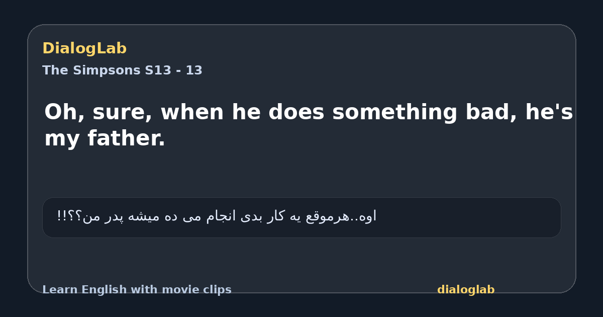Click the Persian translation text box
Image resolution: width=603 pixels, height=317 pixels.
pyautogui.click(x=301, y=217)
